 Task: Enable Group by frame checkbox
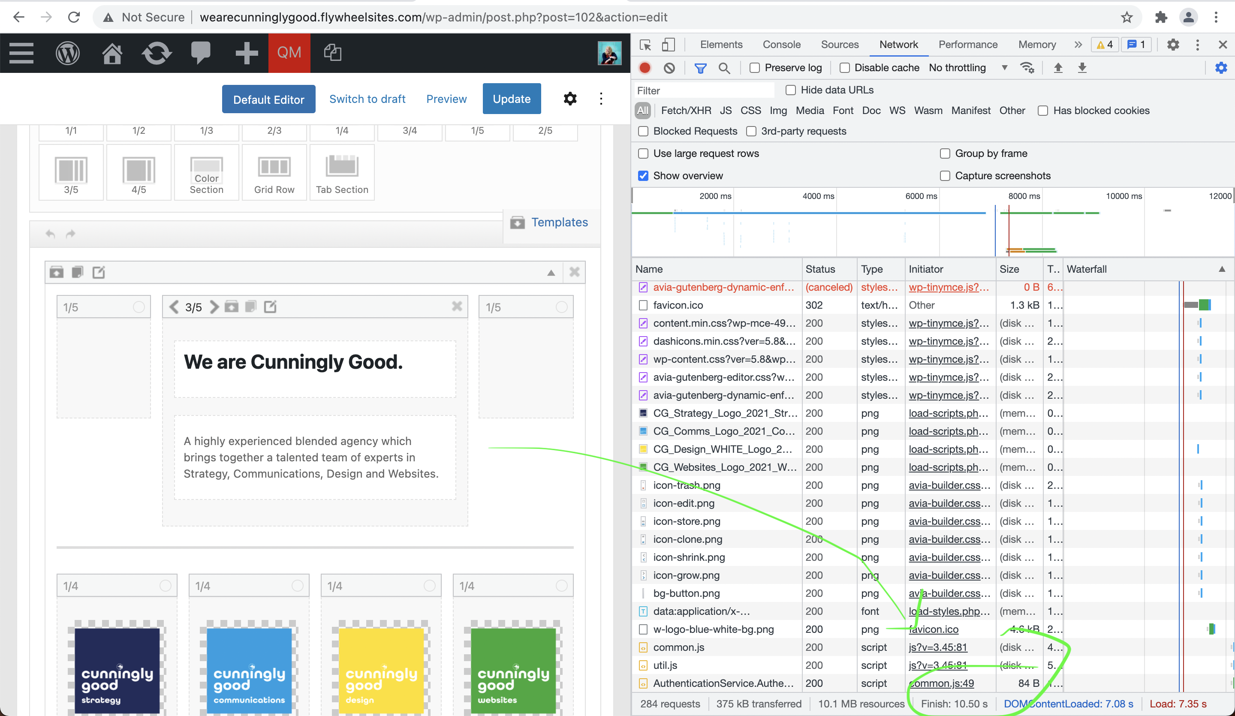point(945,153)
